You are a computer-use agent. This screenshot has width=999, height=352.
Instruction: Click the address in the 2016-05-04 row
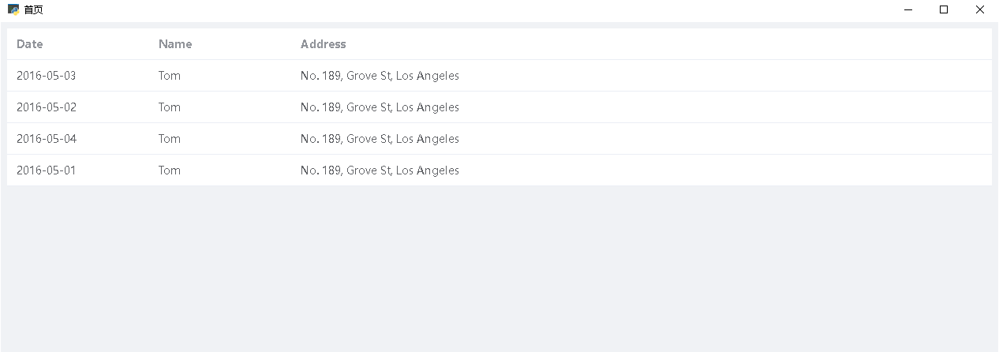coord(380,139)
